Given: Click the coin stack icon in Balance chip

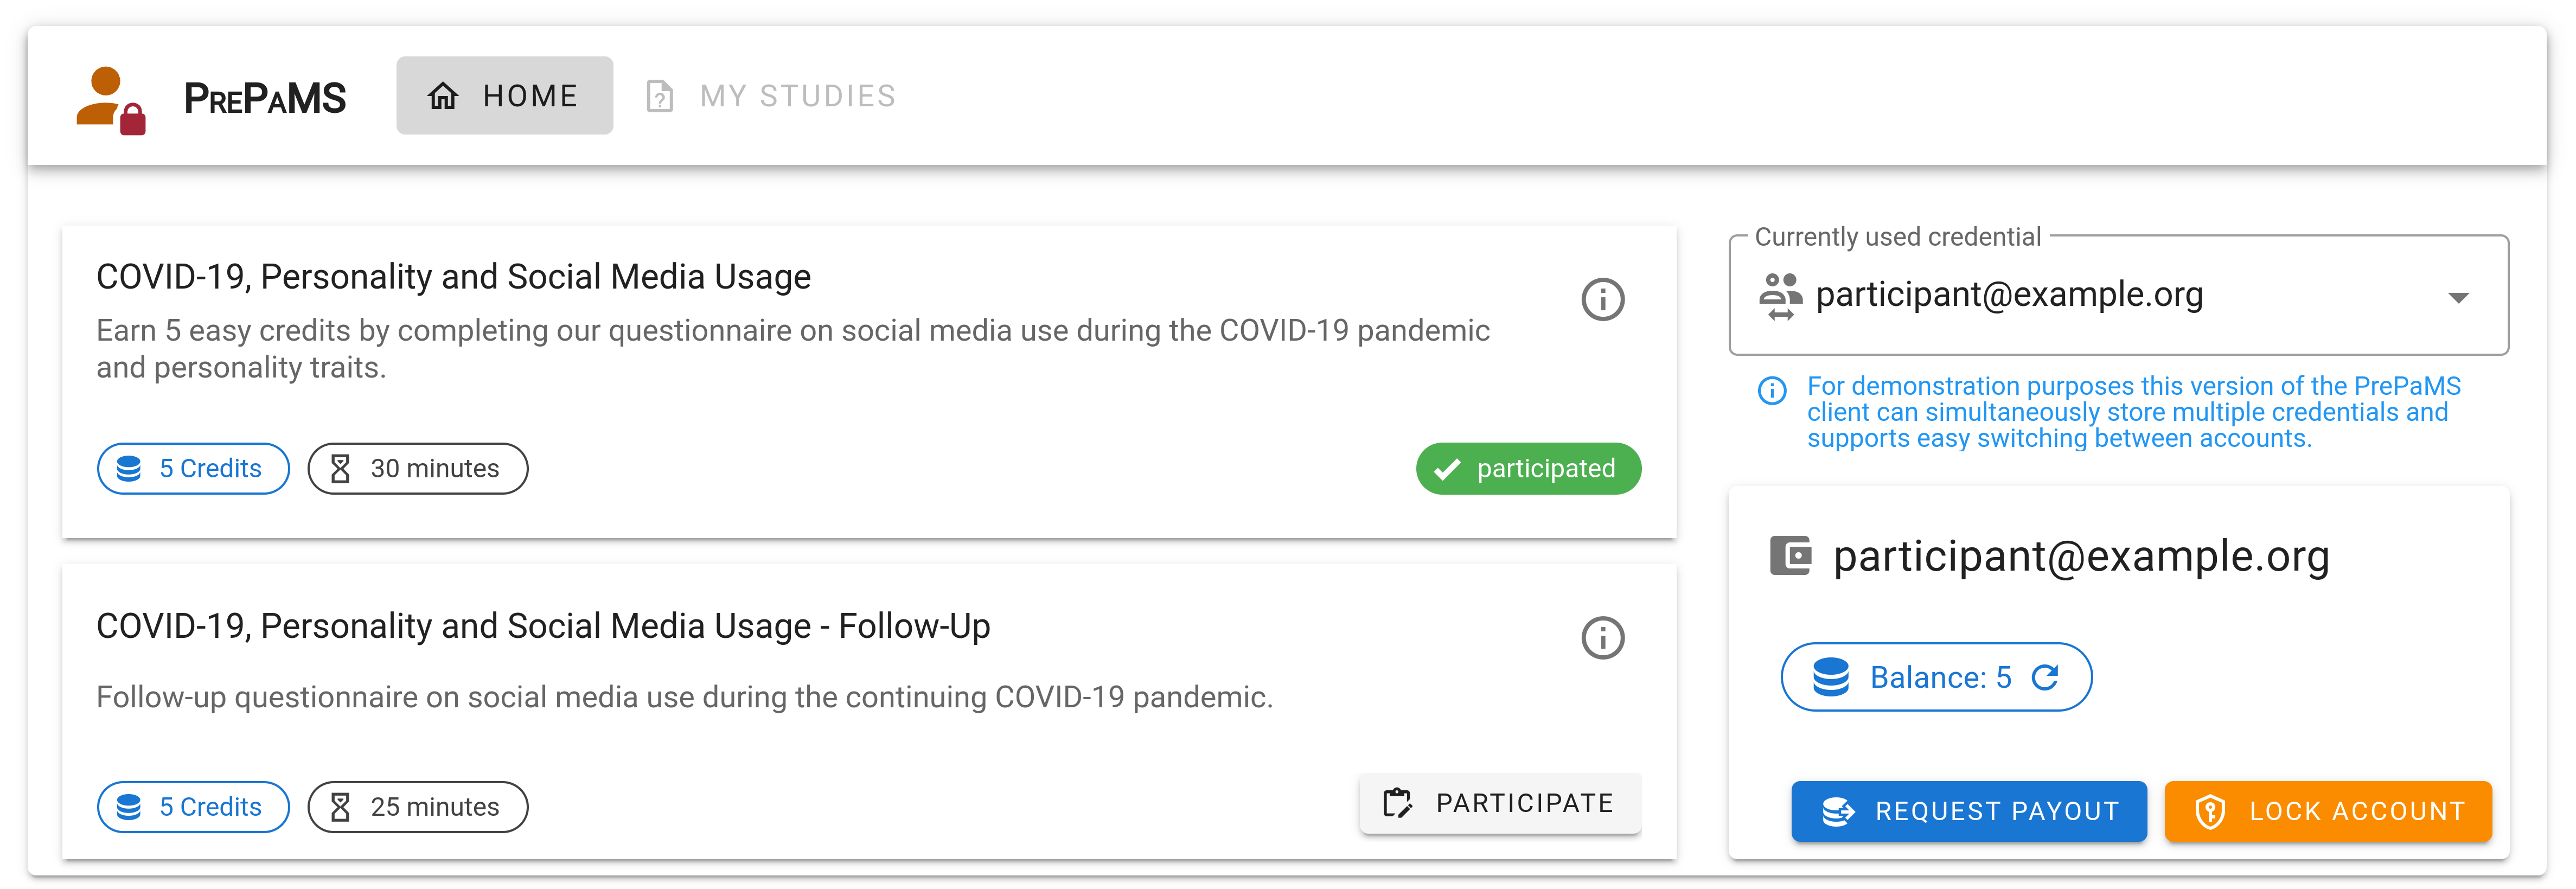Looking at the screenshot, I should click(1831, 678).
